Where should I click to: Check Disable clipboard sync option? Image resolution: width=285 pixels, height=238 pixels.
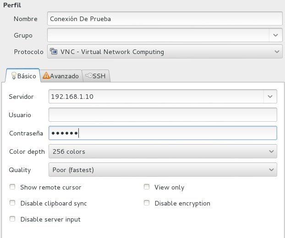click(x=12, y=203)
